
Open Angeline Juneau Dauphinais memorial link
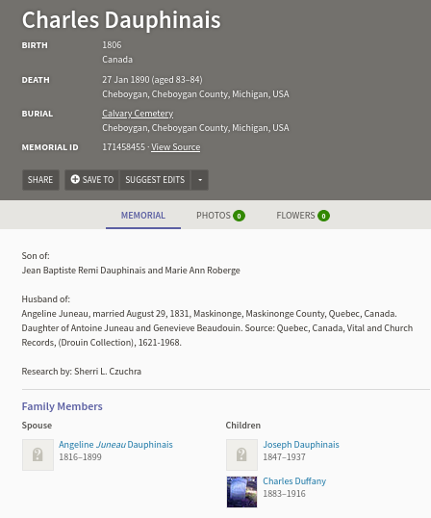[x=115, y=444]
